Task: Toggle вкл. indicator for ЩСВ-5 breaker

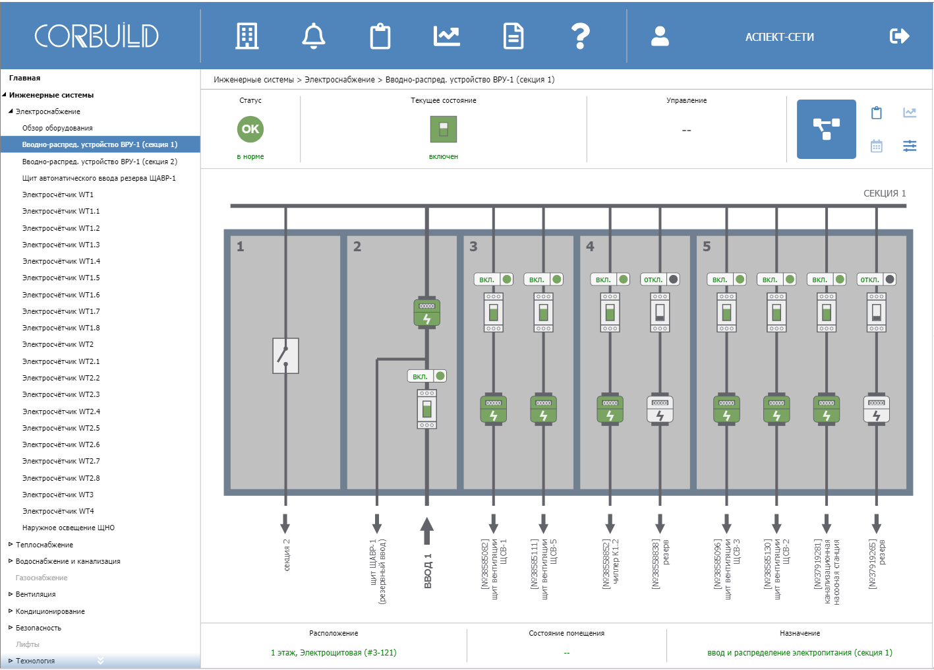Action: (544, 279)
